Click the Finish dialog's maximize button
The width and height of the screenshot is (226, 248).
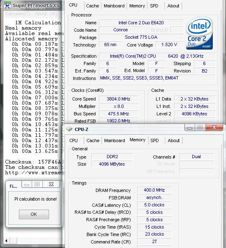coord(37,184)
